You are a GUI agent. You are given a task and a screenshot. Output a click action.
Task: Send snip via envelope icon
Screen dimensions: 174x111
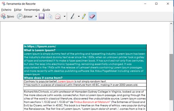pos(58,17)
